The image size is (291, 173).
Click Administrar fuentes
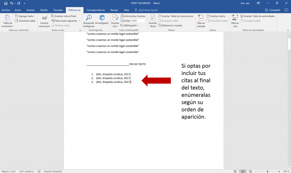133,16
